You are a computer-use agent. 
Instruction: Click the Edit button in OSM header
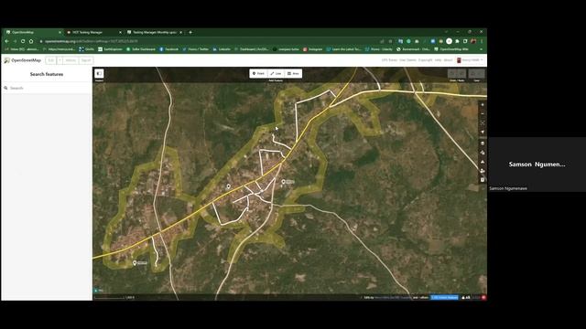click(51, 60)
